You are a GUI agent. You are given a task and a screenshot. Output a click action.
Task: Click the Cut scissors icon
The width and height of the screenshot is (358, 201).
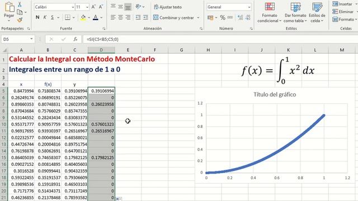pyautogui.click(x=20, y=4)
